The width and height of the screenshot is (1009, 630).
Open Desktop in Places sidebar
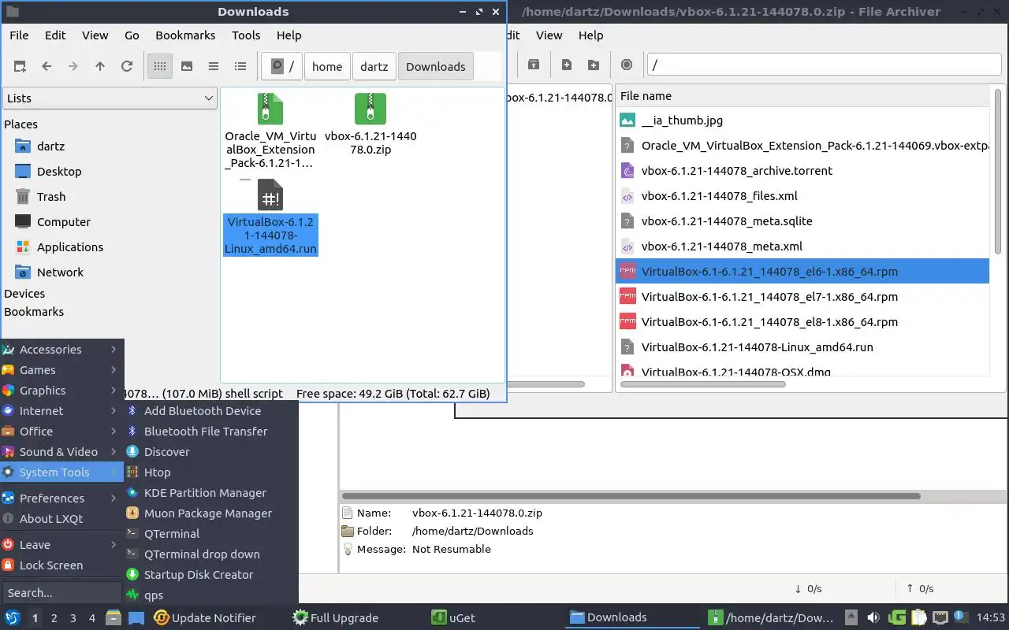pos(59,172)
